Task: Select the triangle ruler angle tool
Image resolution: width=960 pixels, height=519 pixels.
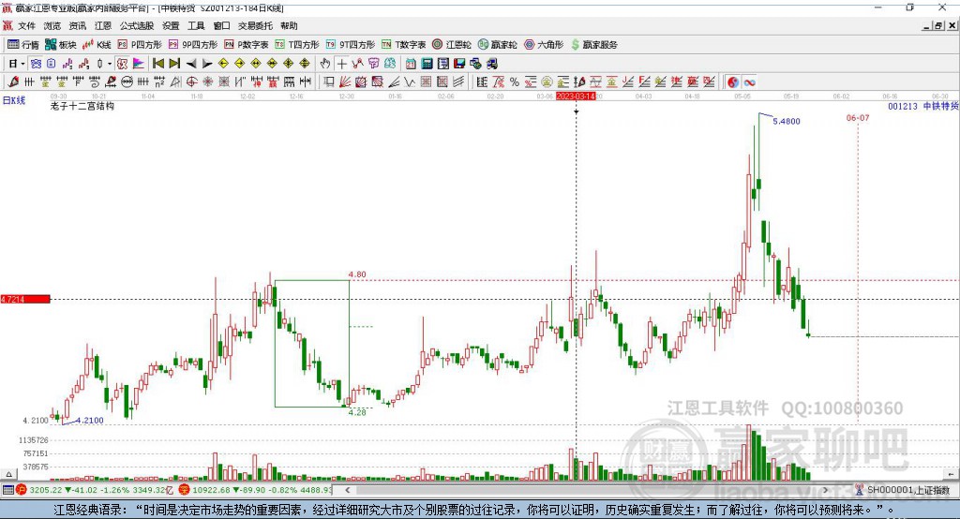Action: [x=175, y=82]
